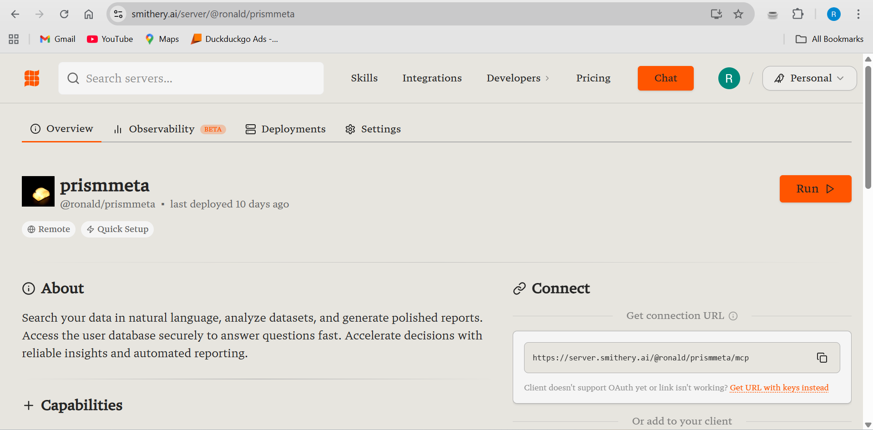Open Get URL with keys instead

(779, 388)
